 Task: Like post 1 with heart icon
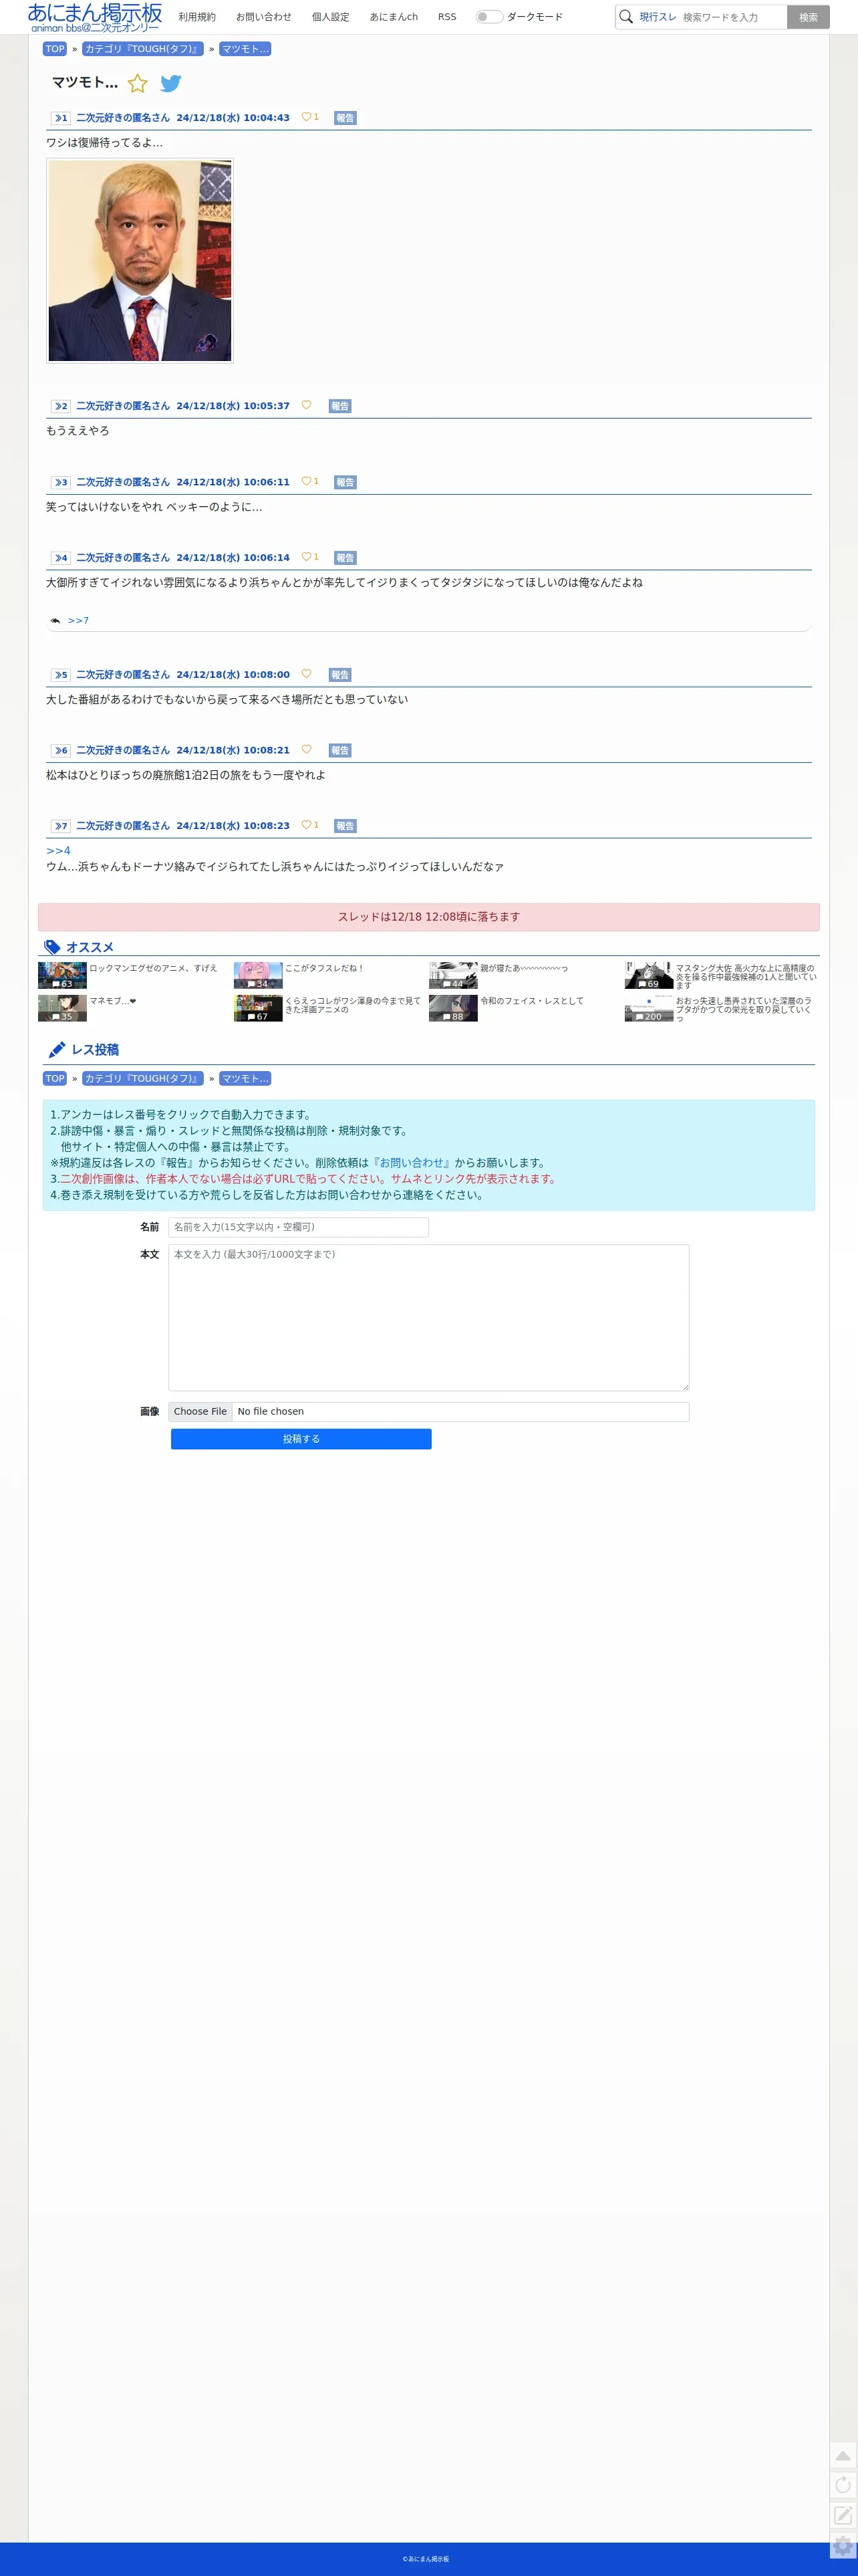306,117
